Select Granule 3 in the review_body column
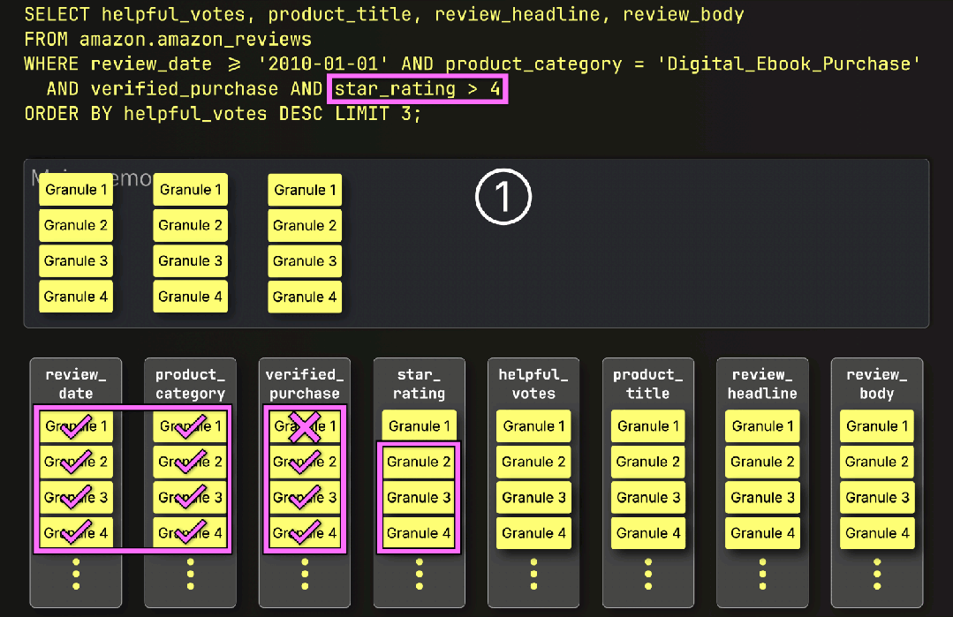The image size is (953, 617). click(877, 498)
